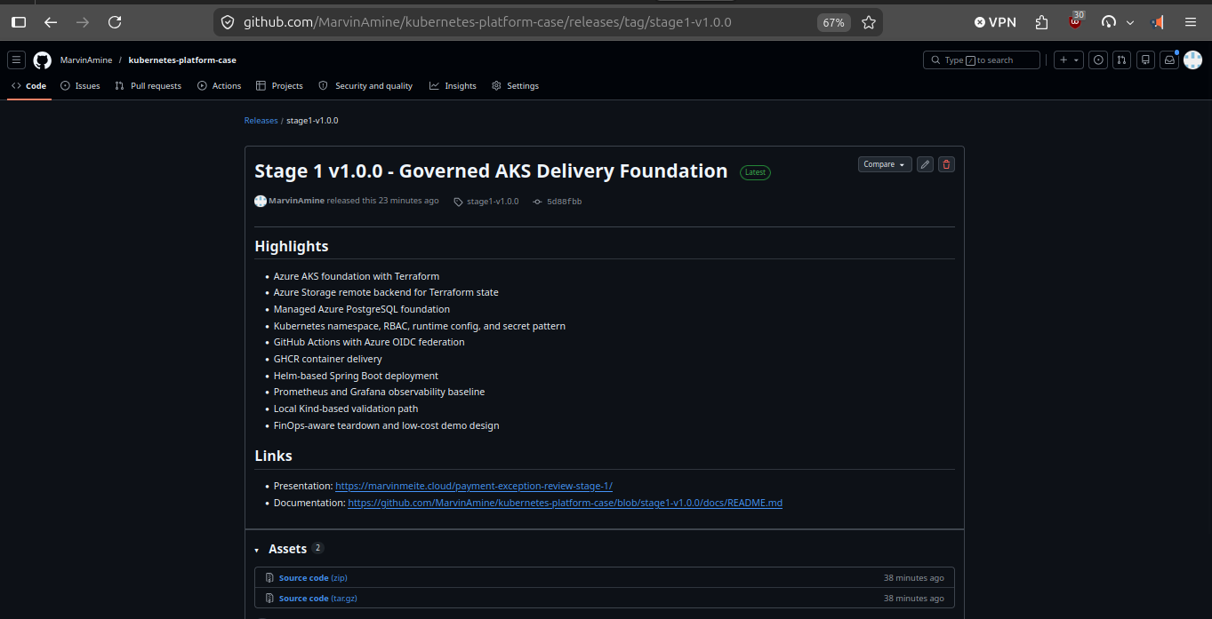Screen dimensions: 1212x619
Task: Open the notifications inbox icon
Action: pos(1169,60)
